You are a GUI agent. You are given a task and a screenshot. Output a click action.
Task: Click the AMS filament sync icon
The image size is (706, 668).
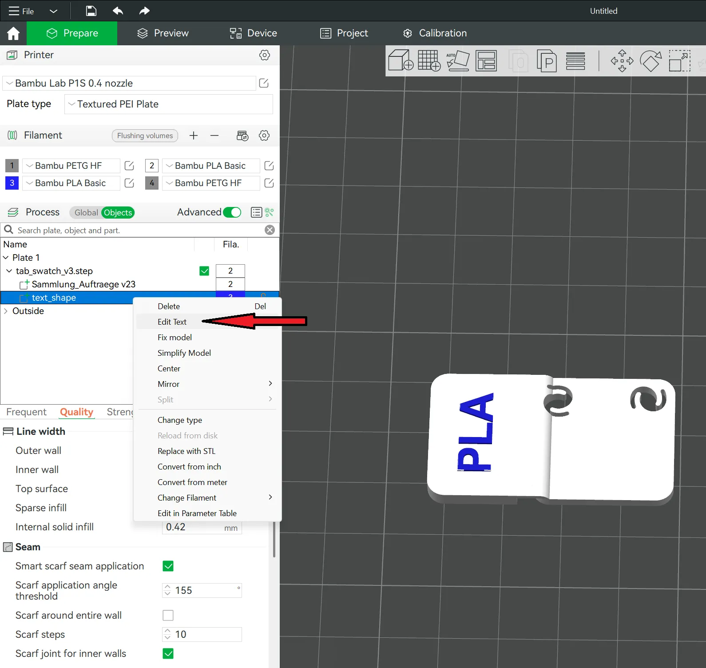tap(242, 135)
